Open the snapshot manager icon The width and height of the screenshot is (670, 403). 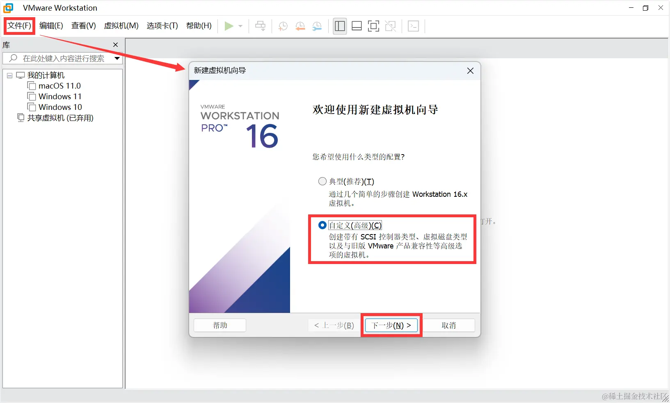[x=317, y=26]
